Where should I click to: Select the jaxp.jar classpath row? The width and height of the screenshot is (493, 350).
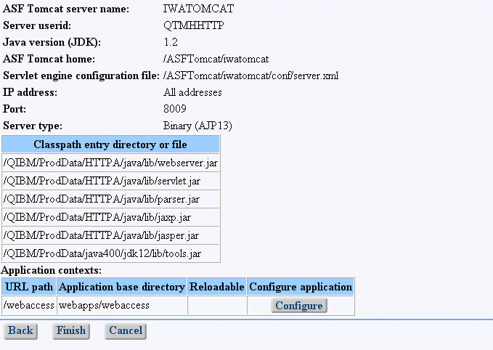[x=110, y=217]
